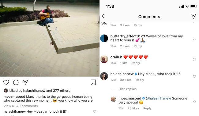The height and width of the screenshot is (116, 199).
Task: Open halashihanew profile picture in comments
Action: [x=104, y=76]
